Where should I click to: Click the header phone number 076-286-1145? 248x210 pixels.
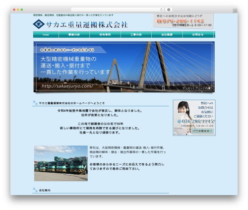pos(183,21)
